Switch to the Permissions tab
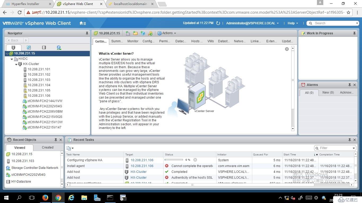Viewport: 362px width, 203px height. (x=165, y=41)
